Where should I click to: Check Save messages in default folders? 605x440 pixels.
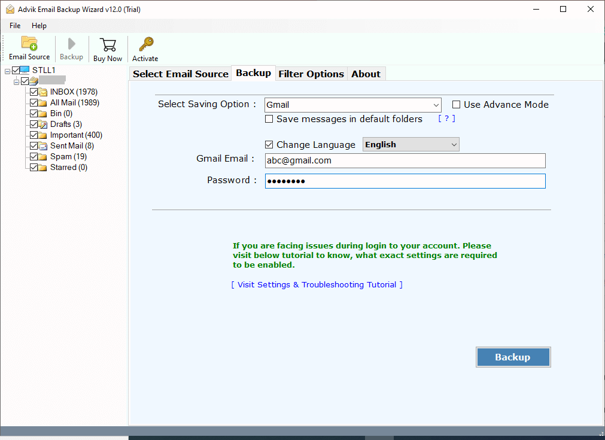(269, 119)
